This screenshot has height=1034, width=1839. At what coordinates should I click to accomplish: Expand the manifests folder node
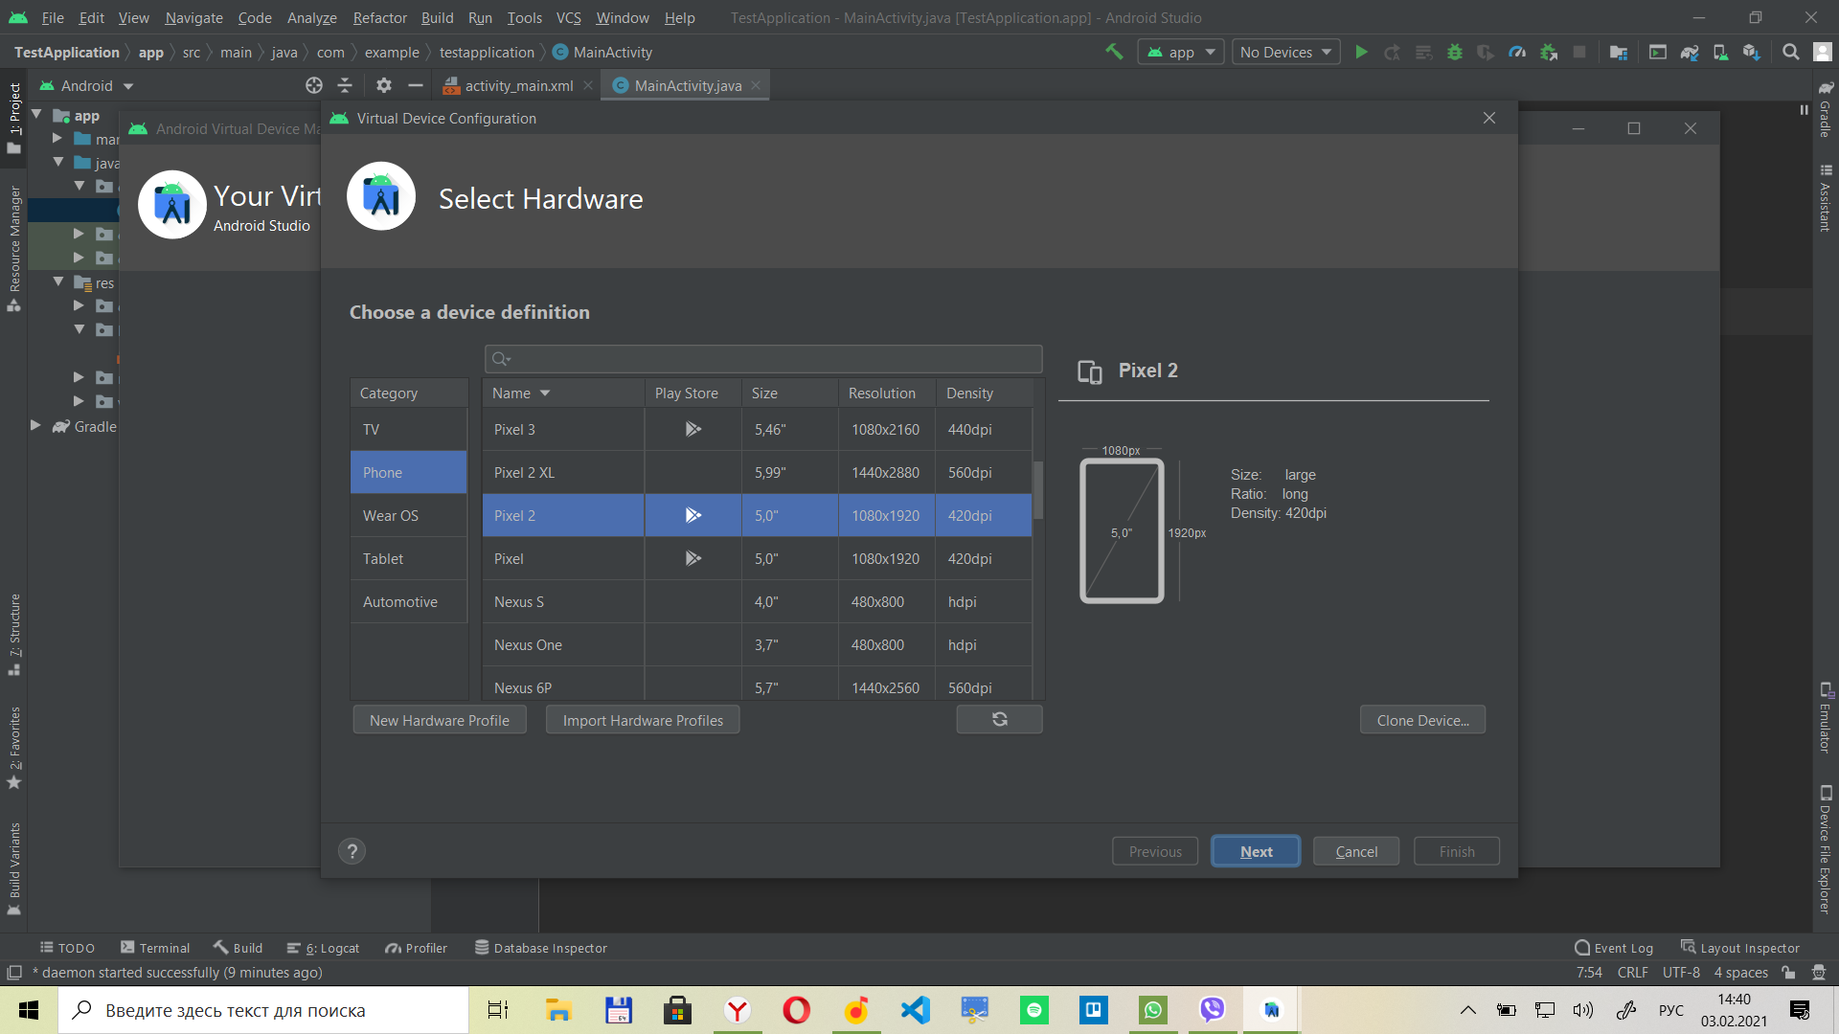(57, 138)
